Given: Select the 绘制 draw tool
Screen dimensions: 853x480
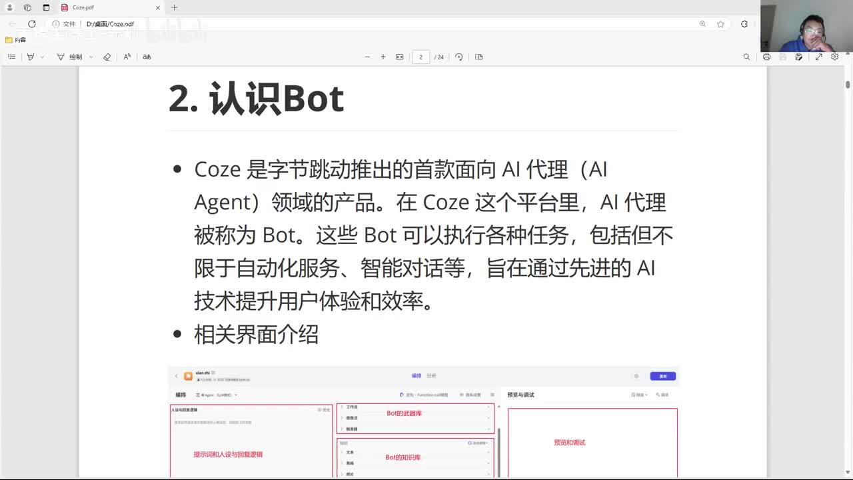Looking at the screenshot, I should point(70,57).
